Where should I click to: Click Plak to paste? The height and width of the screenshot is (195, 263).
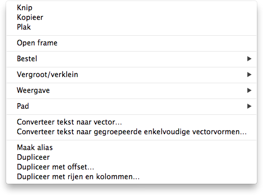tap(131, 27)
